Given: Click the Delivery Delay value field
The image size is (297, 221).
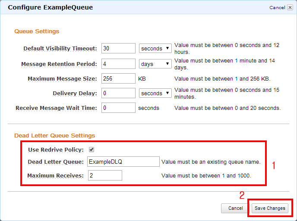Looking at the screenshot, I should click(x=118, y=93).
